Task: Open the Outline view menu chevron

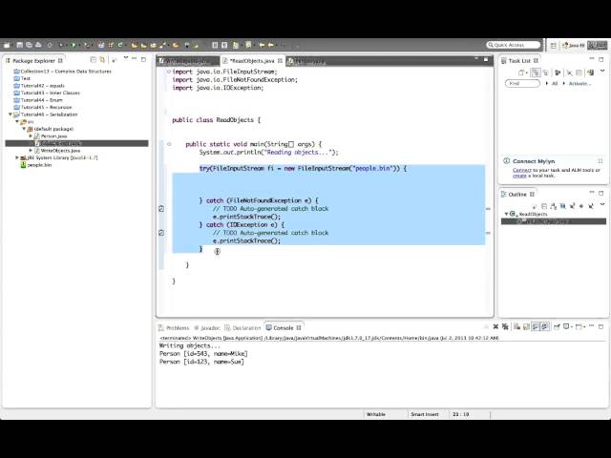Action: click(602, 204)
